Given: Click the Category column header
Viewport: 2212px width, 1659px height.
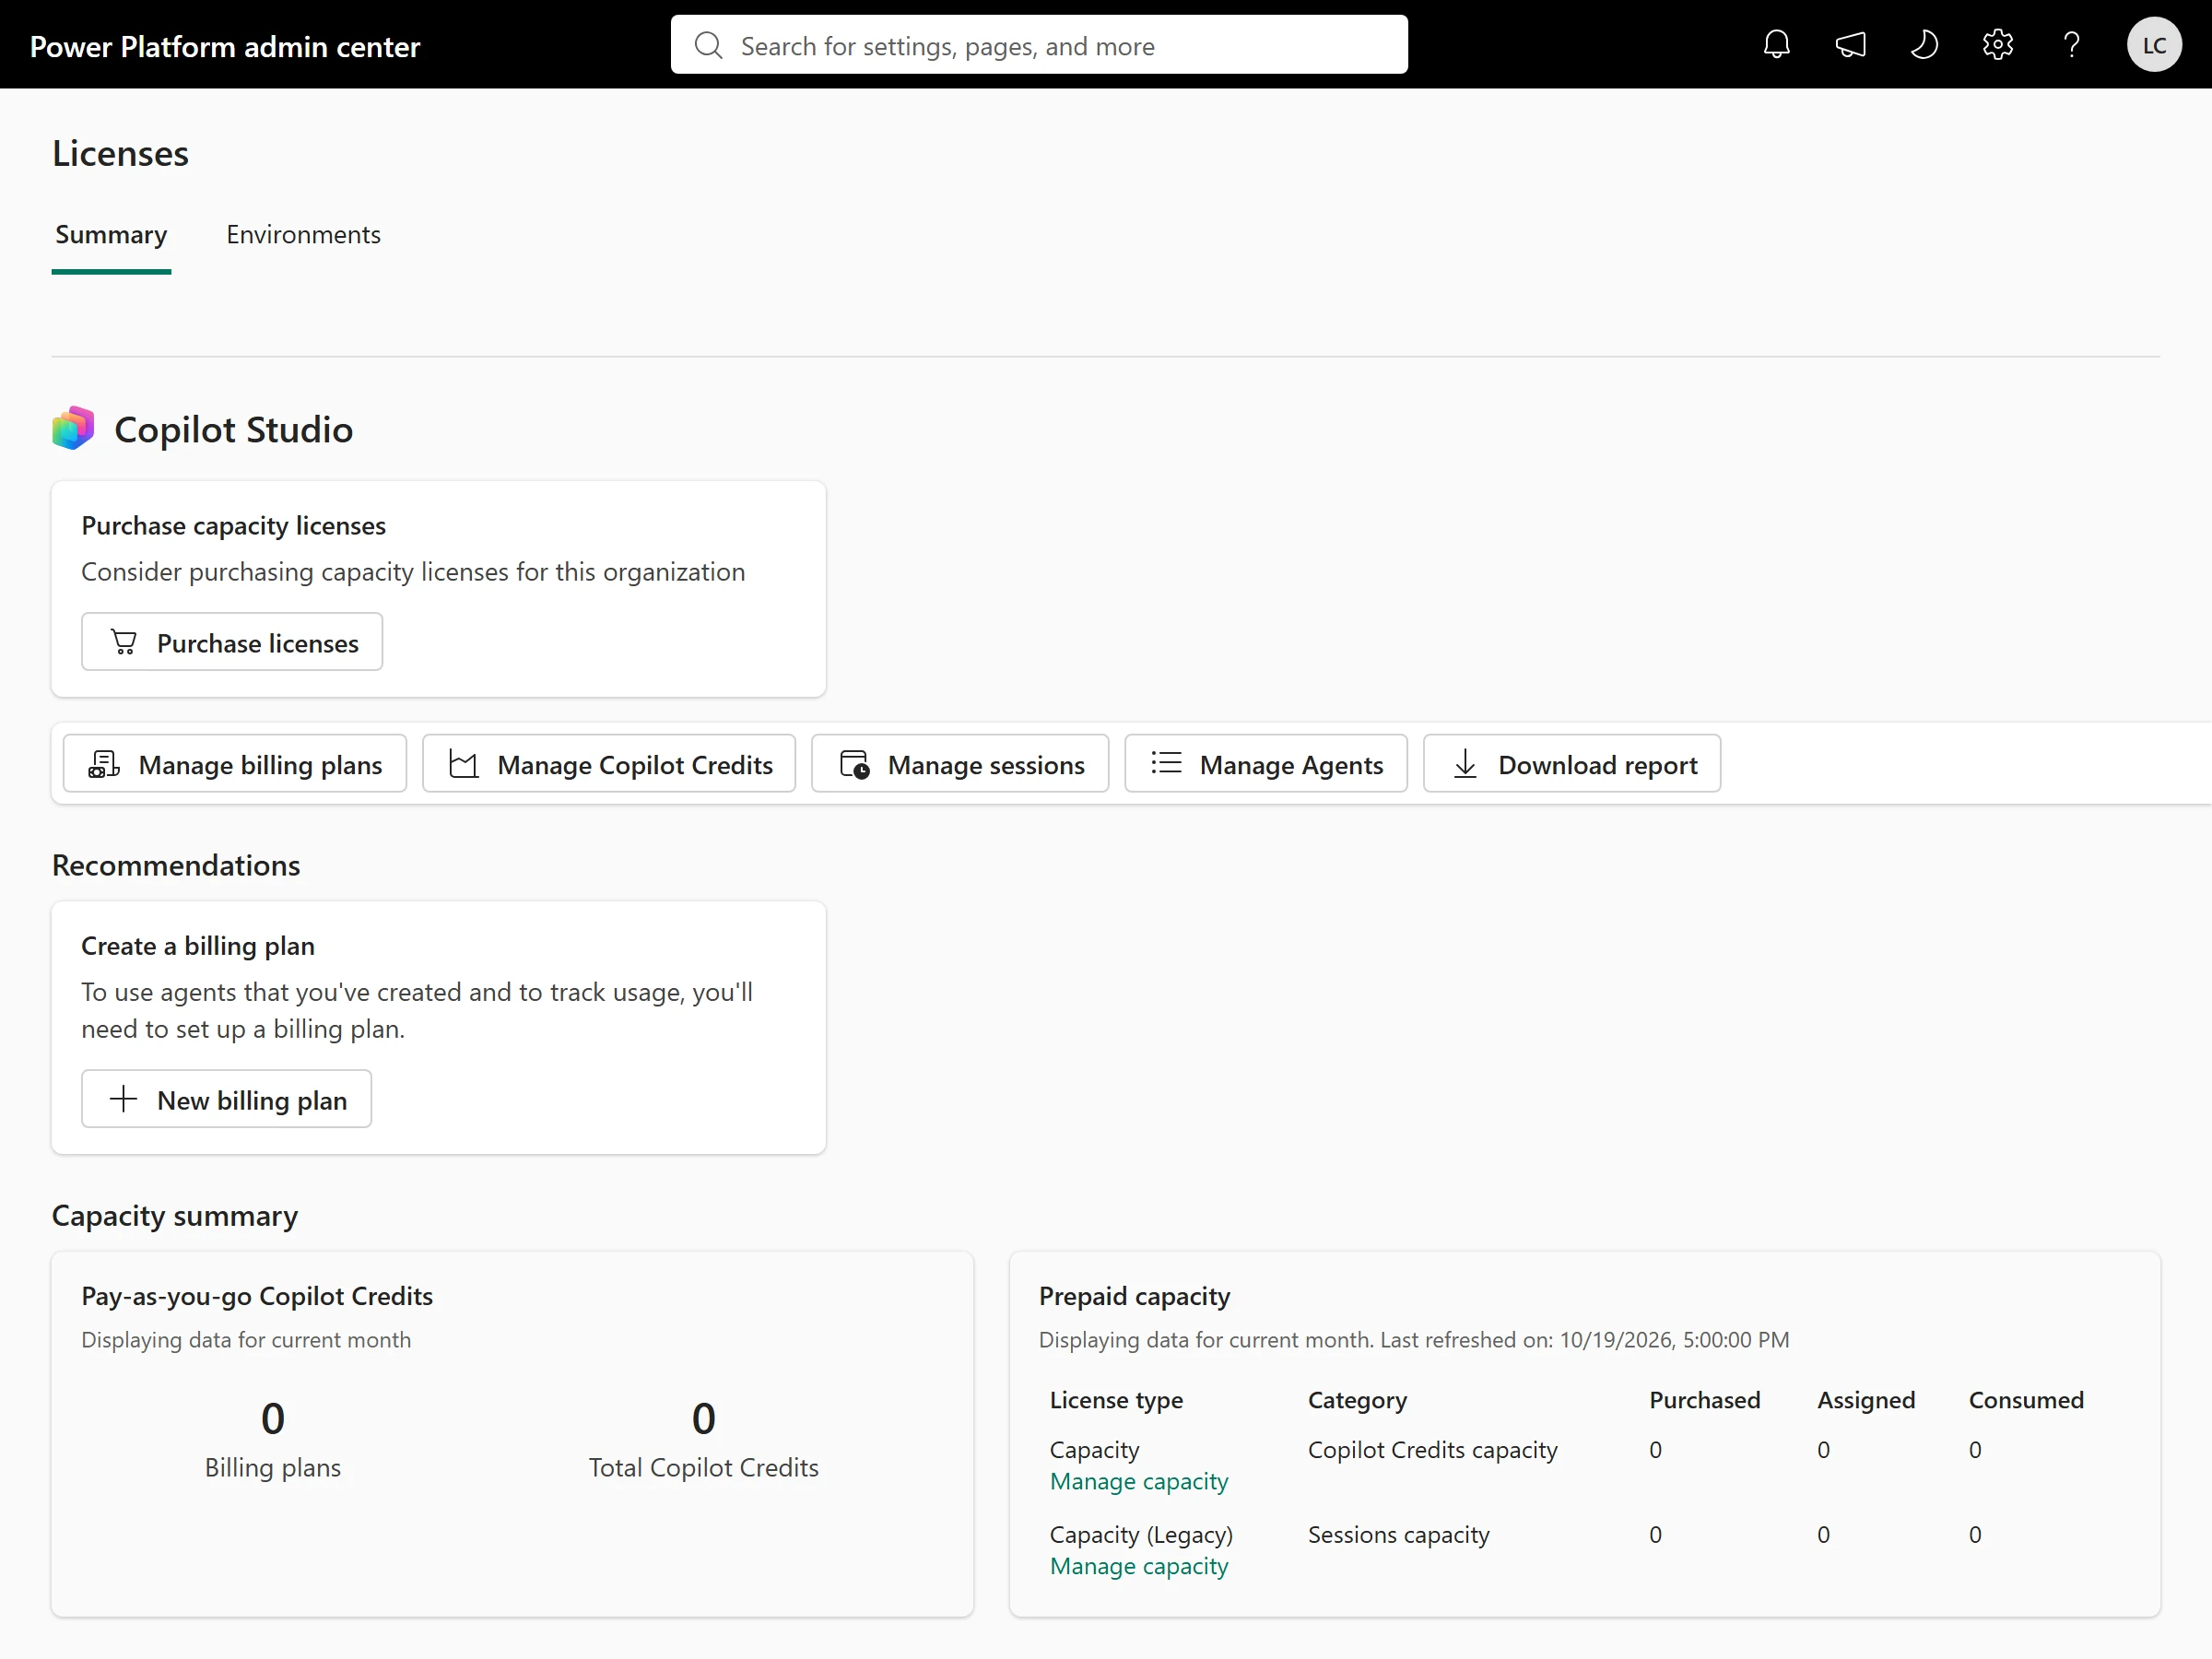Looking at the screenshot, I should [x=1357, y=1401].
